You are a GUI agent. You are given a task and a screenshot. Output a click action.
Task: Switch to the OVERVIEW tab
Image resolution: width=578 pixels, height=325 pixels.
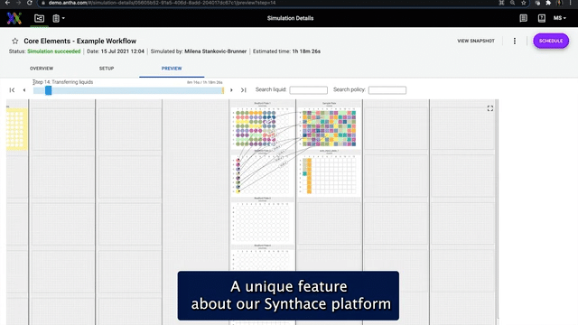pos(42,69)
